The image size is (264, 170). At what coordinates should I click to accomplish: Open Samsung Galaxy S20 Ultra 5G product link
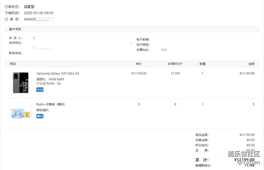coord(58,73)
